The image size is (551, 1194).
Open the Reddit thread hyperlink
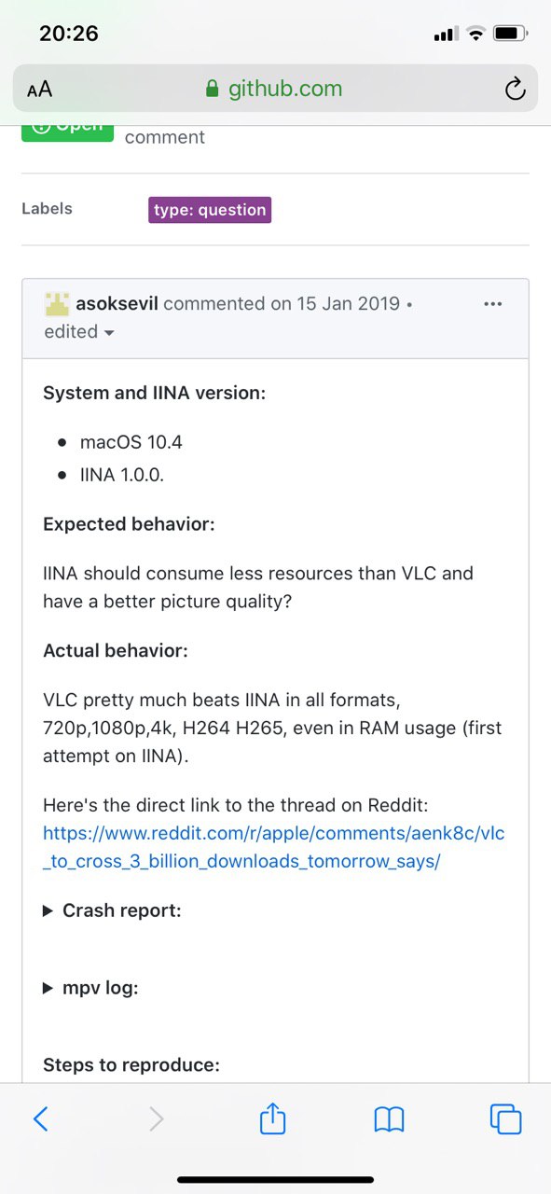pyautogui.click(x=274, y=847)
